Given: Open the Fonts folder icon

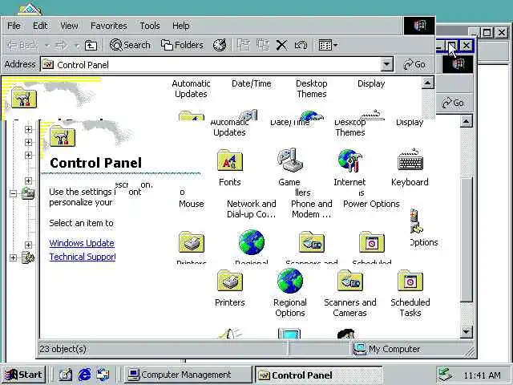Looking at the screenshot, I should tap(230, 160).
